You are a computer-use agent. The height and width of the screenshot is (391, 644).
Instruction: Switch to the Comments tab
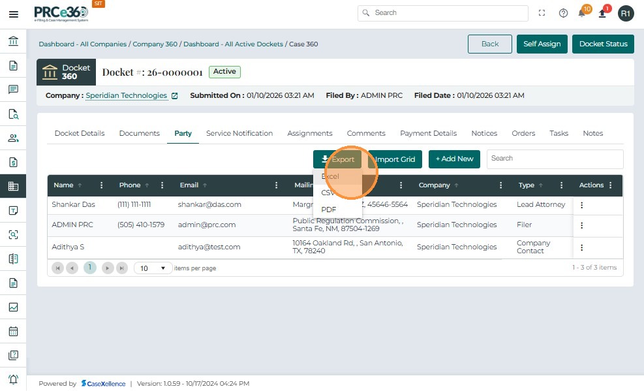[x=366, y=133]
